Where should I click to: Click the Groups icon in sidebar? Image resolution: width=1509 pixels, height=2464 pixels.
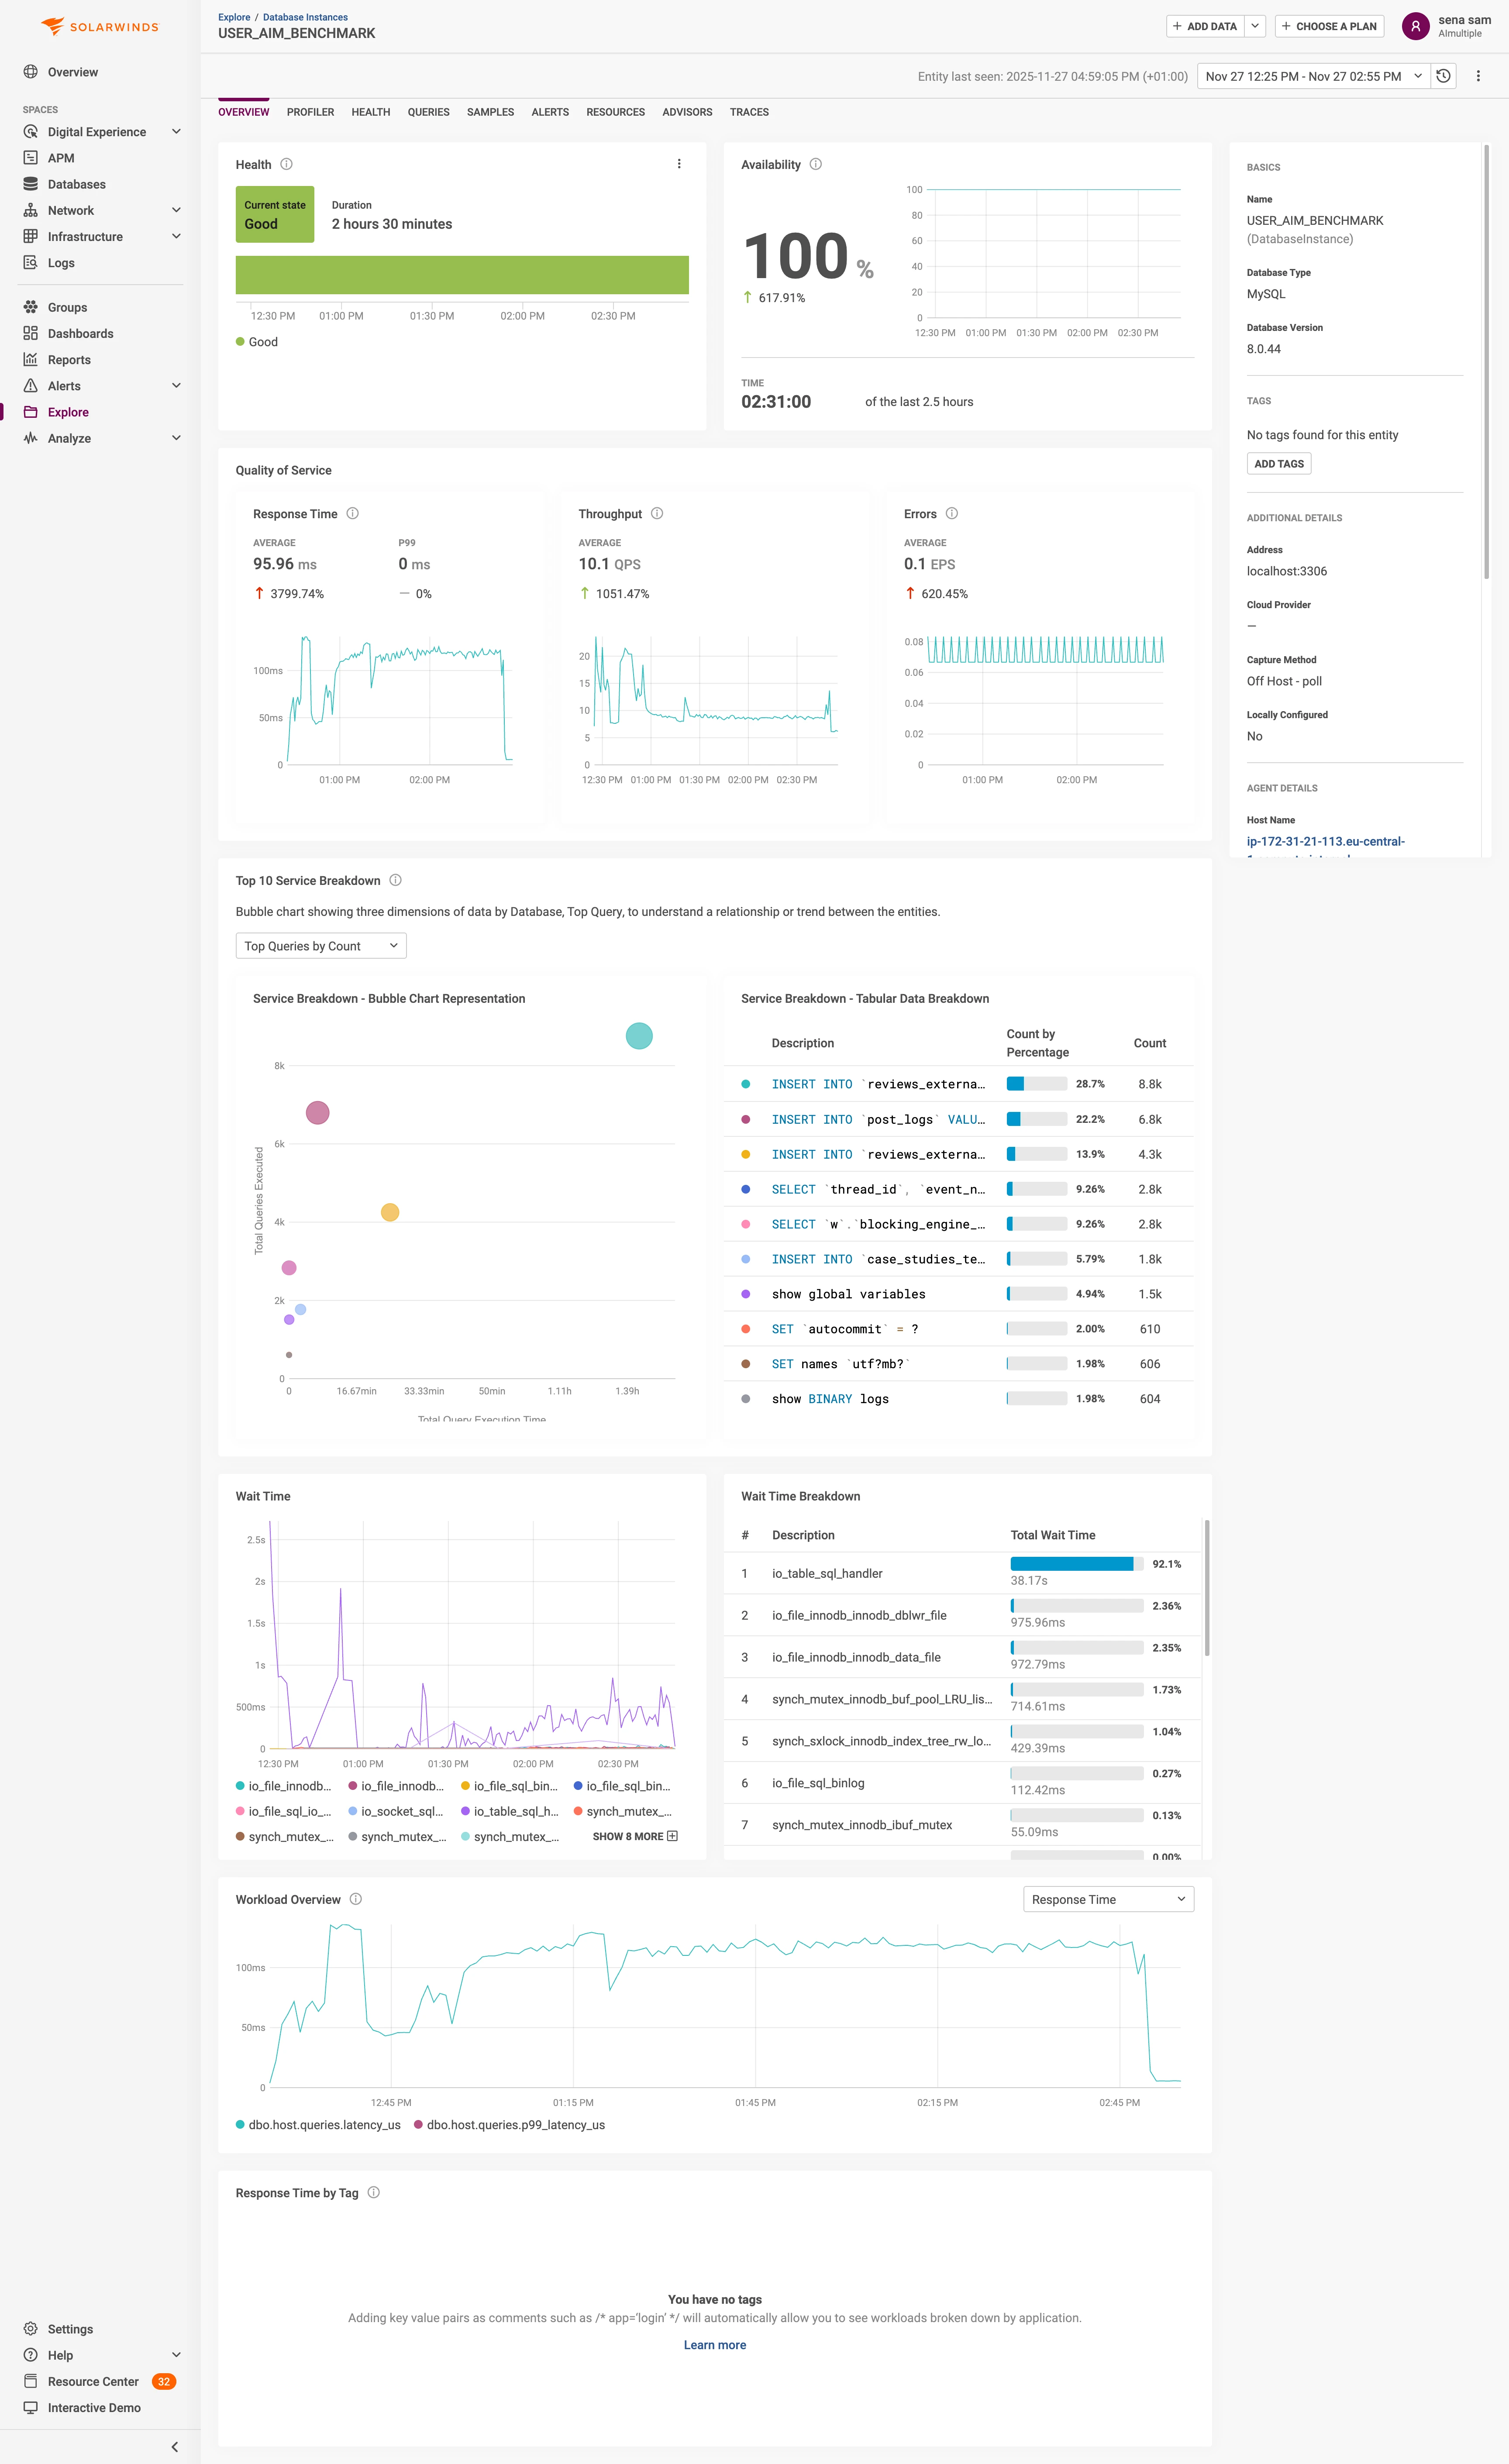31,307
